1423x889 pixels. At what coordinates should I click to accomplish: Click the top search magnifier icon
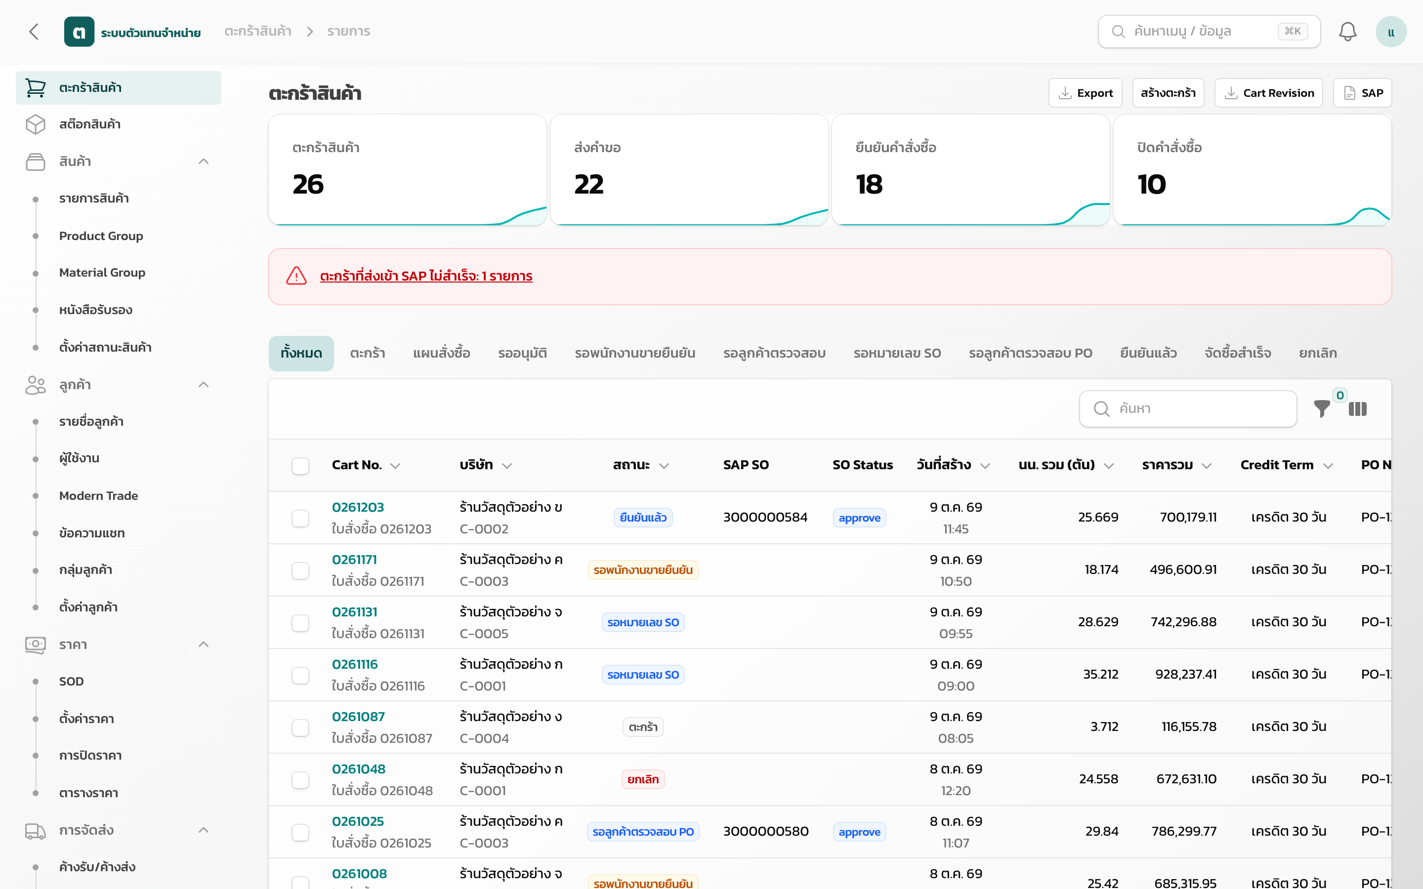click(x=1119, y=32)
